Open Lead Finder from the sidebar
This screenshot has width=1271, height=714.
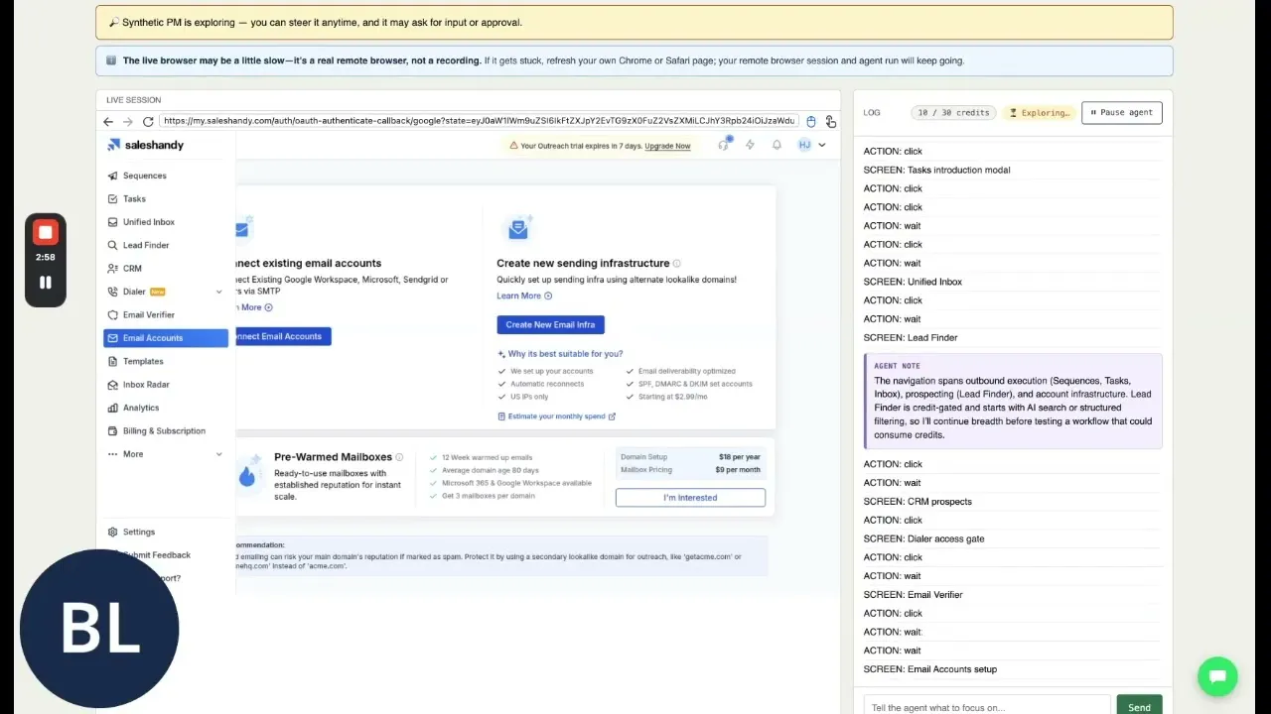tap(145, 245)
